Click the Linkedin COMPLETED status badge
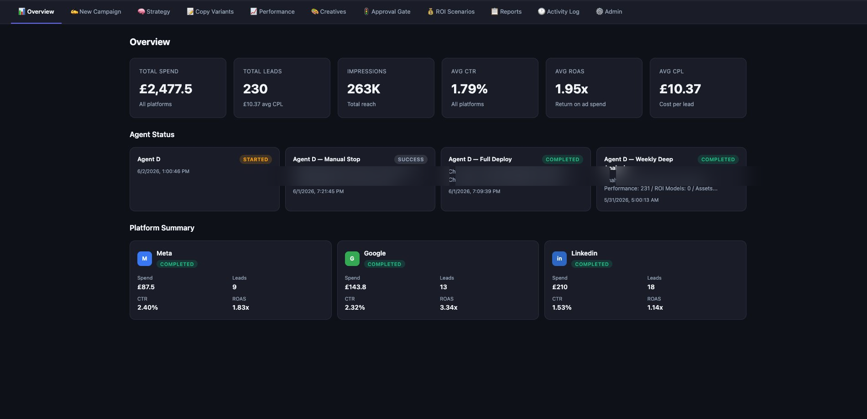Image resolution: width=867 pixels, height=419 pixels. [x=592, y=264]
